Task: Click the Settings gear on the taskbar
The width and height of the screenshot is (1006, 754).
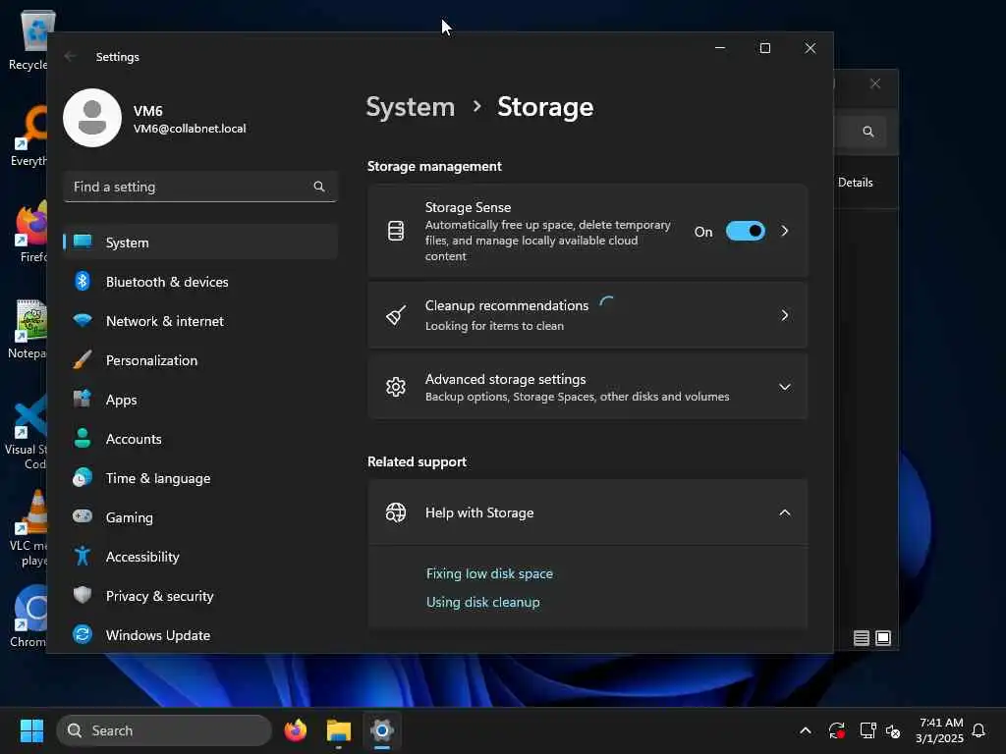Action: [382, 730]
